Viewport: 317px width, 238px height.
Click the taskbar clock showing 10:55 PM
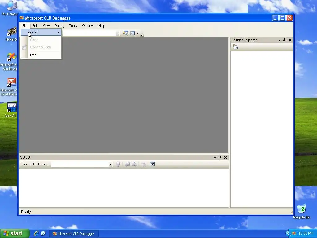point(306,234)
